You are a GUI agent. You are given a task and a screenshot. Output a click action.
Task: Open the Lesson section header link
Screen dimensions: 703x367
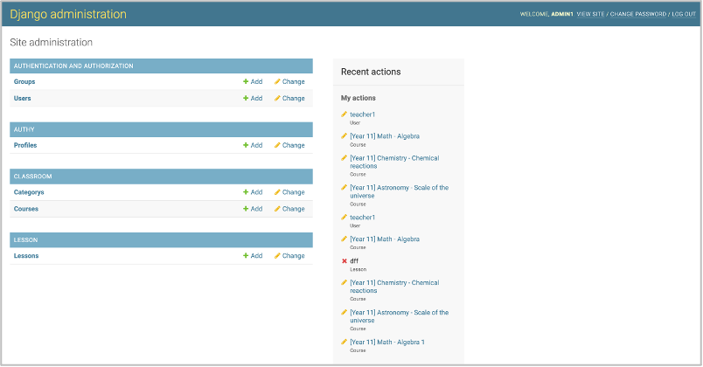coord(25,240)
